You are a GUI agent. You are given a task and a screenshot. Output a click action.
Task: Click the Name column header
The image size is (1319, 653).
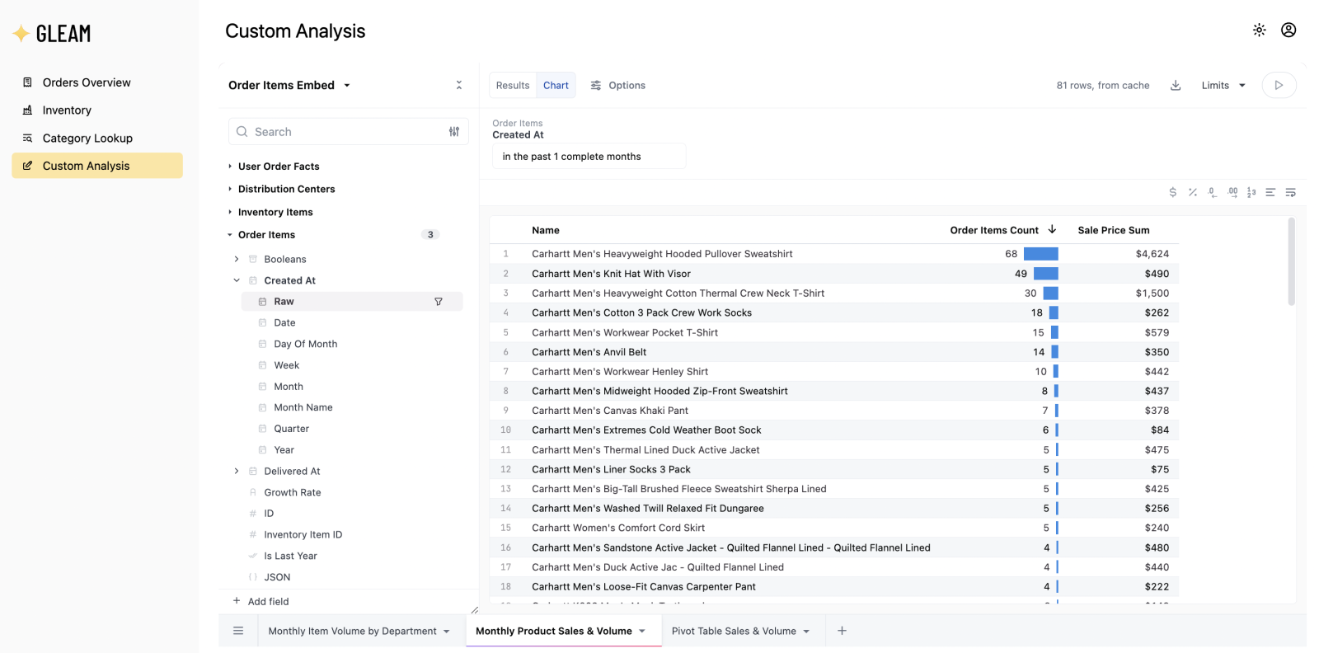tap(546, 230)
